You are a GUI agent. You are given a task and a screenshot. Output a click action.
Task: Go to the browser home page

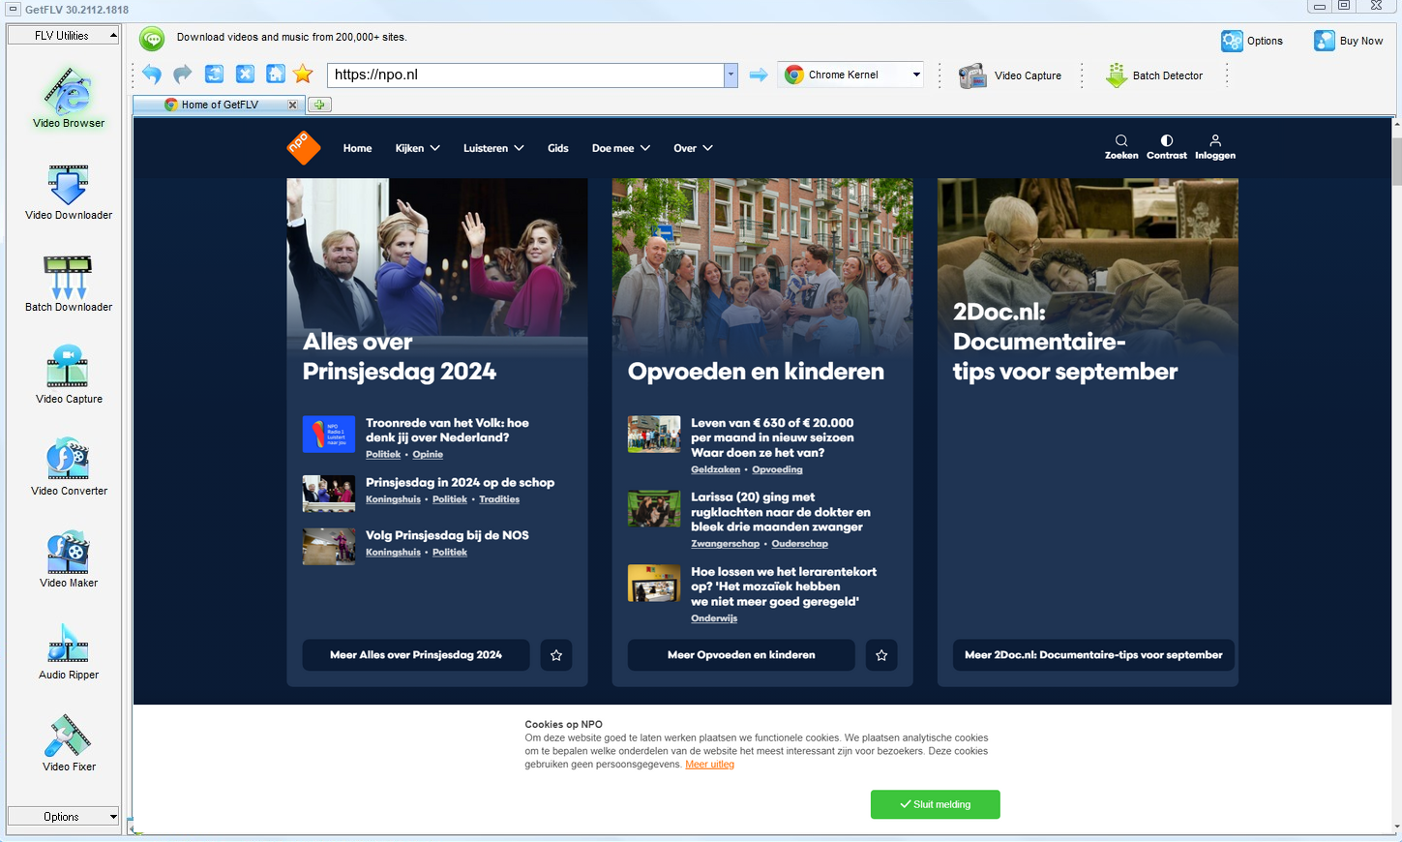pos(276,75)
